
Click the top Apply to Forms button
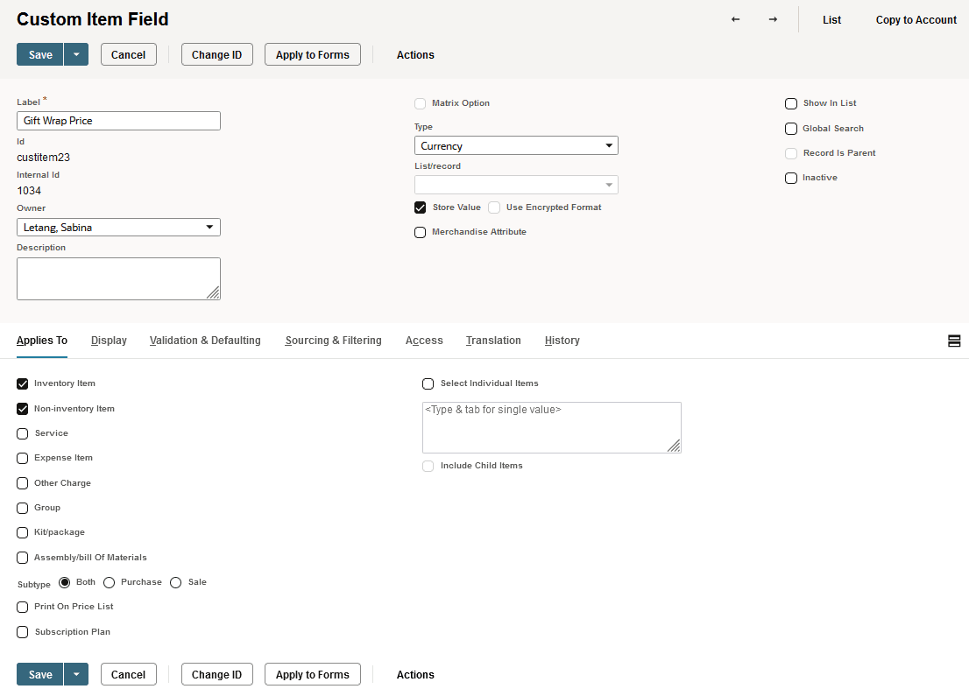pos(313,54)
